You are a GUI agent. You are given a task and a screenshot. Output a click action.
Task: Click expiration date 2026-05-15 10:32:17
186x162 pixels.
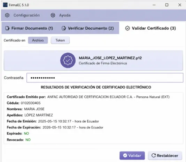(59, 127)
